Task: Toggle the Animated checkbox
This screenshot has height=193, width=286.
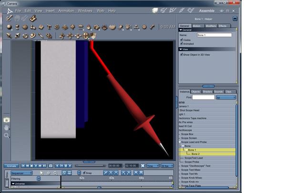Action: point(181,43)
